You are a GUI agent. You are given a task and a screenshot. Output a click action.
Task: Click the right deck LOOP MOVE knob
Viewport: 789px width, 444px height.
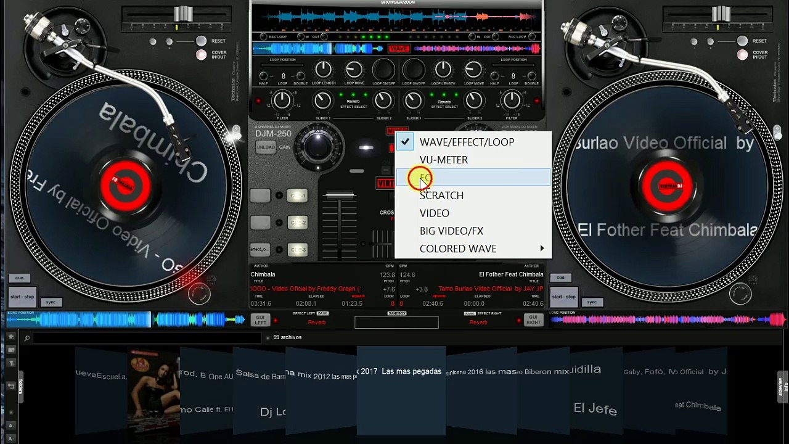click(473, 70)
